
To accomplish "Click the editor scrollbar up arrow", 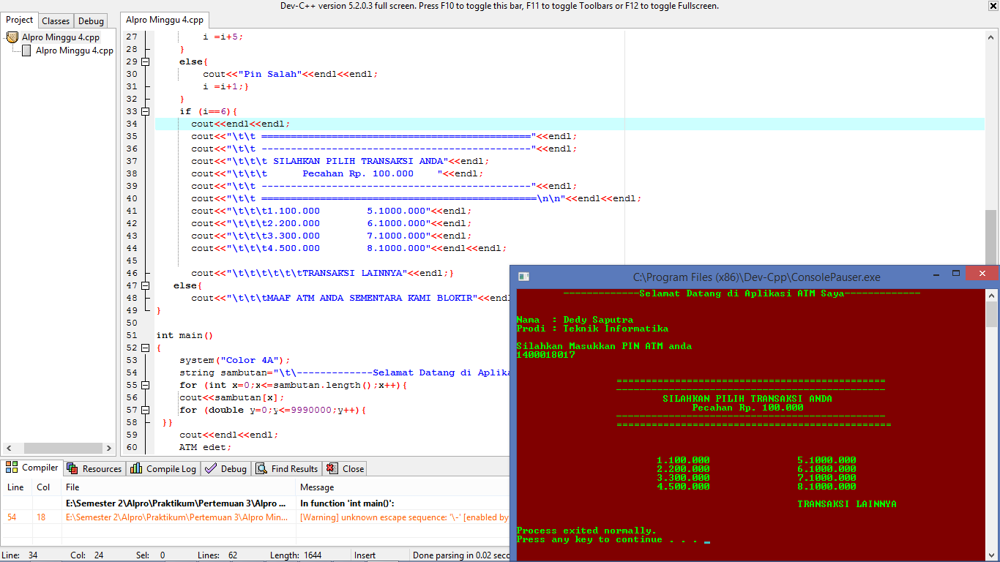I will click(x=991, y=36).
